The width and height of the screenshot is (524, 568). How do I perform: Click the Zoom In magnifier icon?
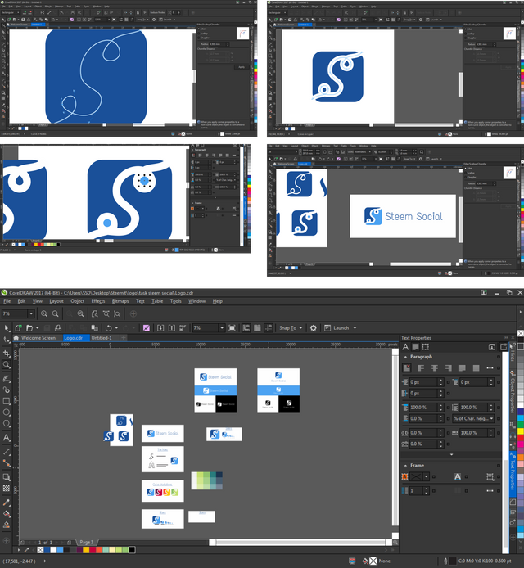pos(44,313)
